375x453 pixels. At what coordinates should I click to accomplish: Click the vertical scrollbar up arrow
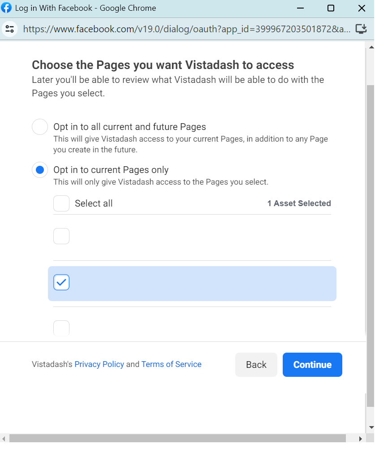pyautogui.click(x=371, y=47)
